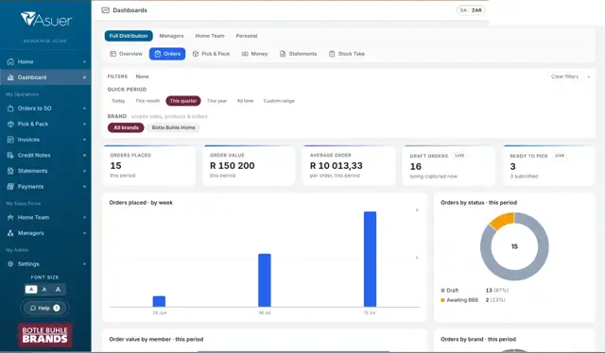
Task: Select the small font size A
Action: pyautogui.click(x=31, y=290)
